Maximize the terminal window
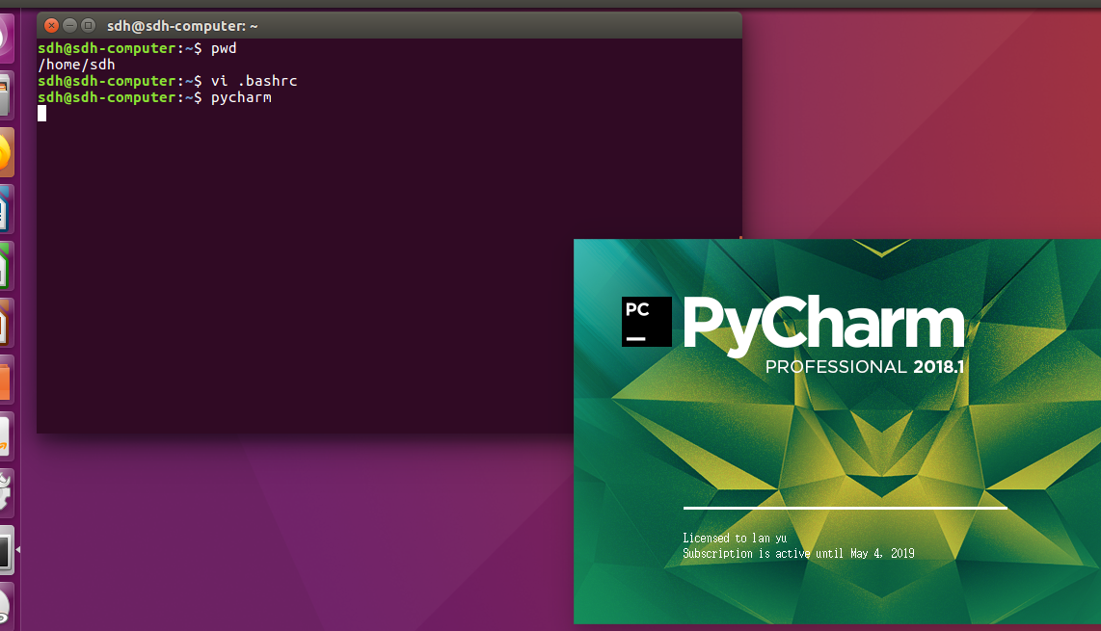The image size is (1101, 631). [88, 26]
